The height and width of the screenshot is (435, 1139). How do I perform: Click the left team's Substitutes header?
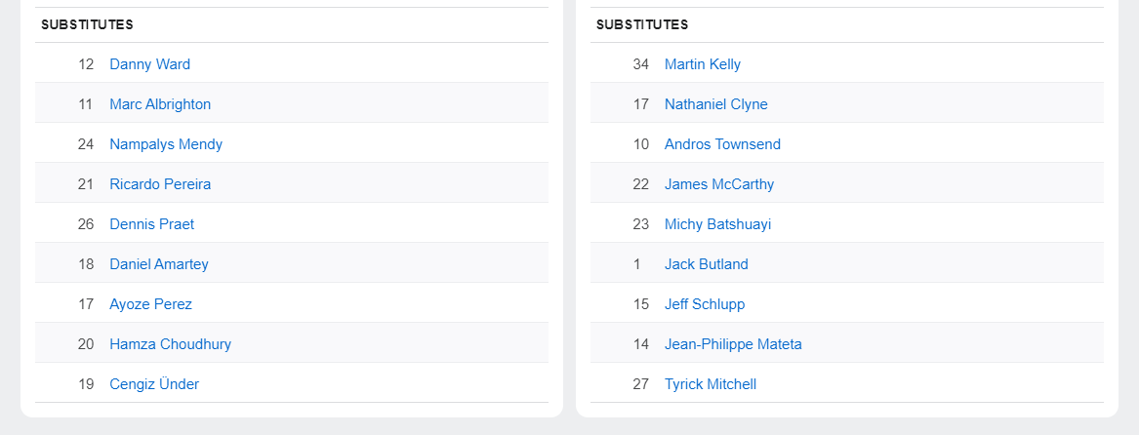(87, 24)
